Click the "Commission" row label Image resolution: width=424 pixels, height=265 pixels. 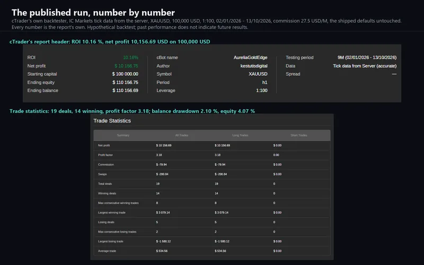(105, 165)
